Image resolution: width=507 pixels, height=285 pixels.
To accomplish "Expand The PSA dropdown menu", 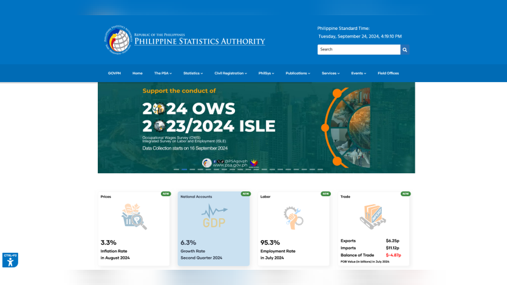I will (163, 73).
